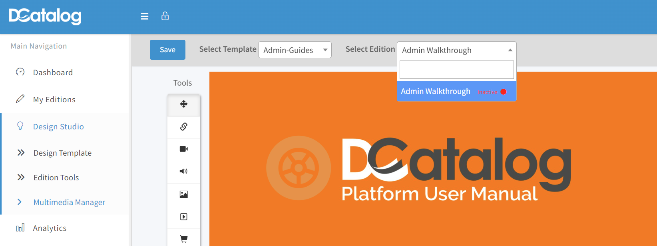The height and width of the screenshot is (246, 657).
Task: Click the "Select Template" label
Action: coord(228,49)
